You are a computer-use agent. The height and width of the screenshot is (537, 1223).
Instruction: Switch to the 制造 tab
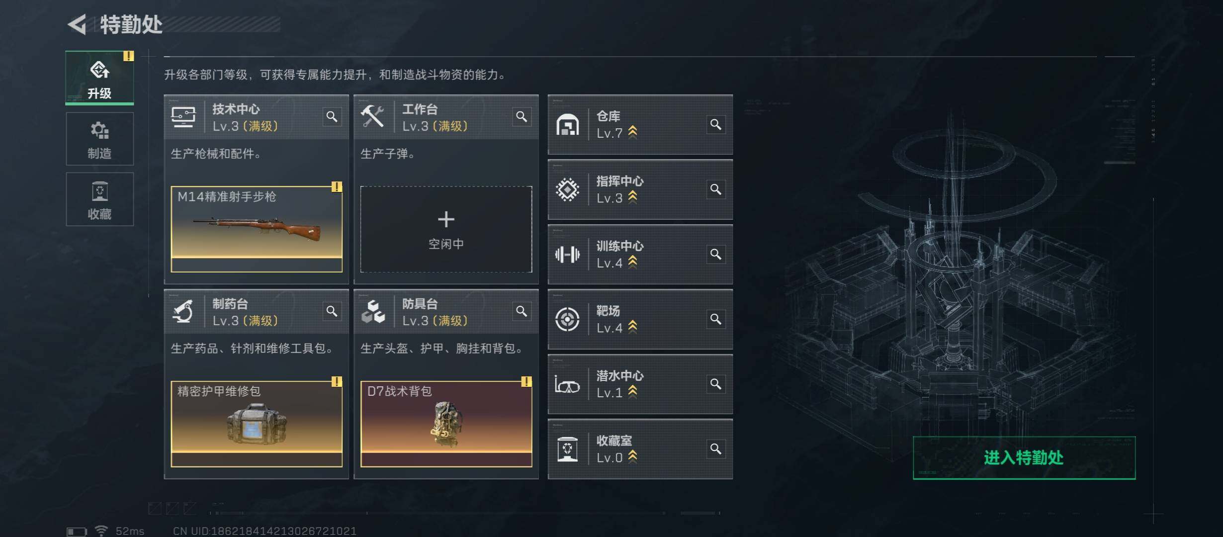[x=99, y=139]
